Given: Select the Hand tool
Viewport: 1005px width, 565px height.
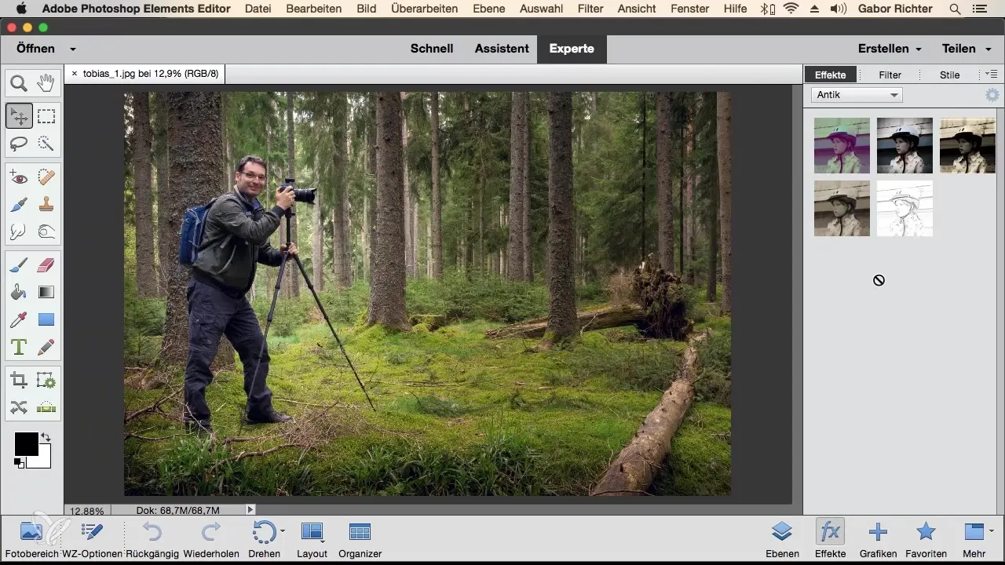Looking at the screenshot, I should (46, 82).
